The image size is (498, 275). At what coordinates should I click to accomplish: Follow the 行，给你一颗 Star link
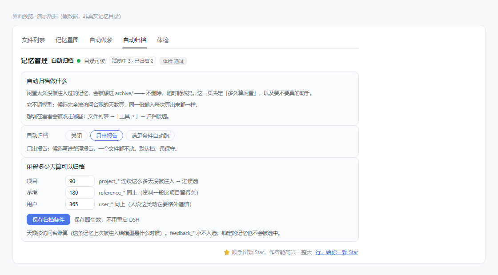tap(337, 252)
